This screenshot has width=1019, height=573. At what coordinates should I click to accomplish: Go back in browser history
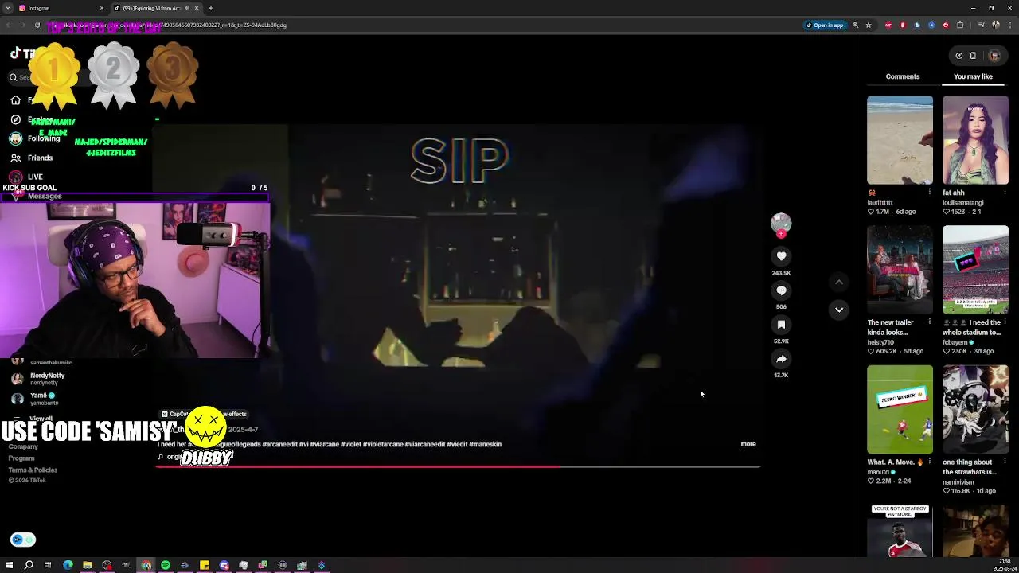click(x=9, y=25)
